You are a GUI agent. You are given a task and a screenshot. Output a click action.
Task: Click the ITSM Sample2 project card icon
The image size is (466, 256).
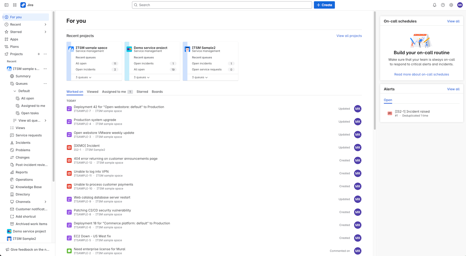187,49
